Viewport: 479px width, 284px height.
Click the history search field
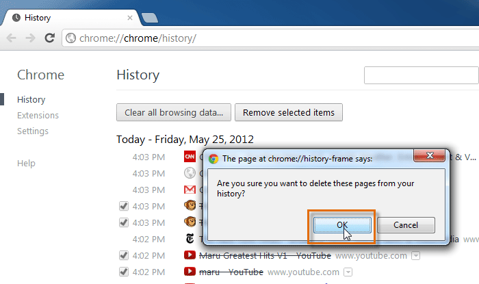(422, 75)
